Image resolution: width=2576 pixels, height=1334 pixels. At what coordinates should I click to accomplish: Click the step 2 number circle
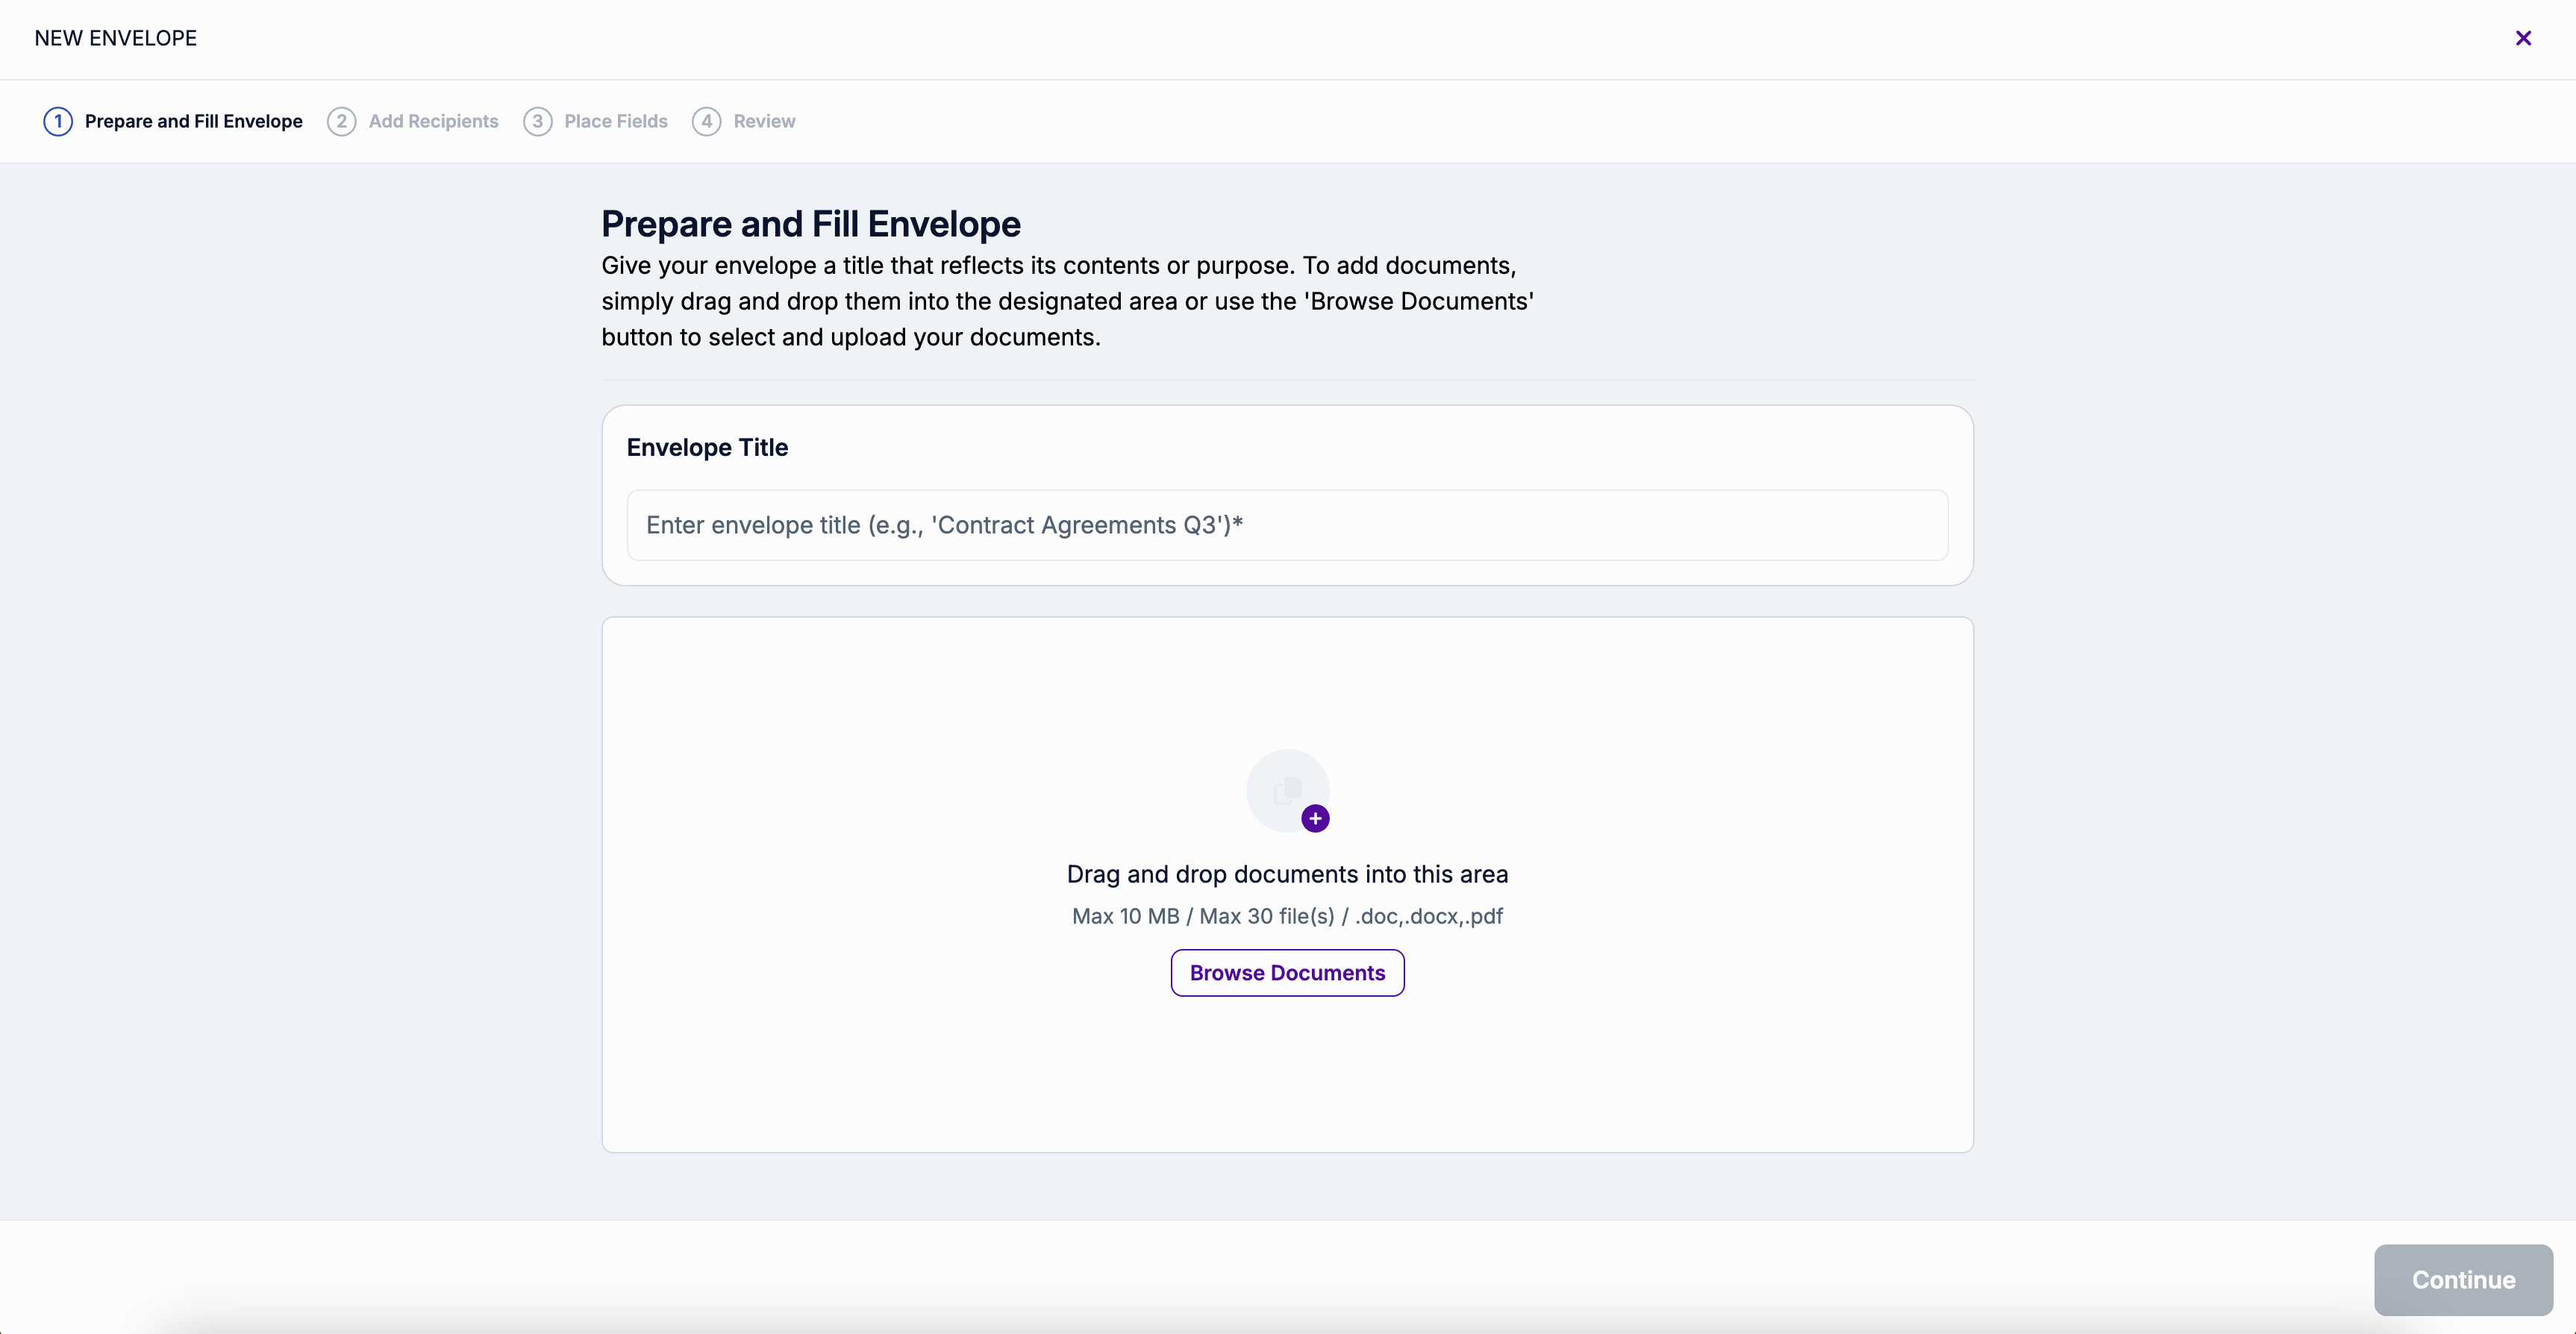341,121
